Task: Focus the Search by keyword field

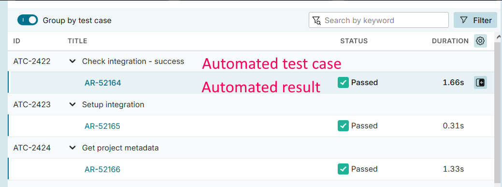Action: (378, 20)
